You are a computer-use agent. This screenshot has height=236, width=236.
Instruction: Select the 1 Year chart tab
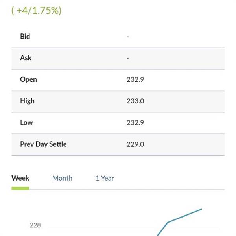point(105,178)
